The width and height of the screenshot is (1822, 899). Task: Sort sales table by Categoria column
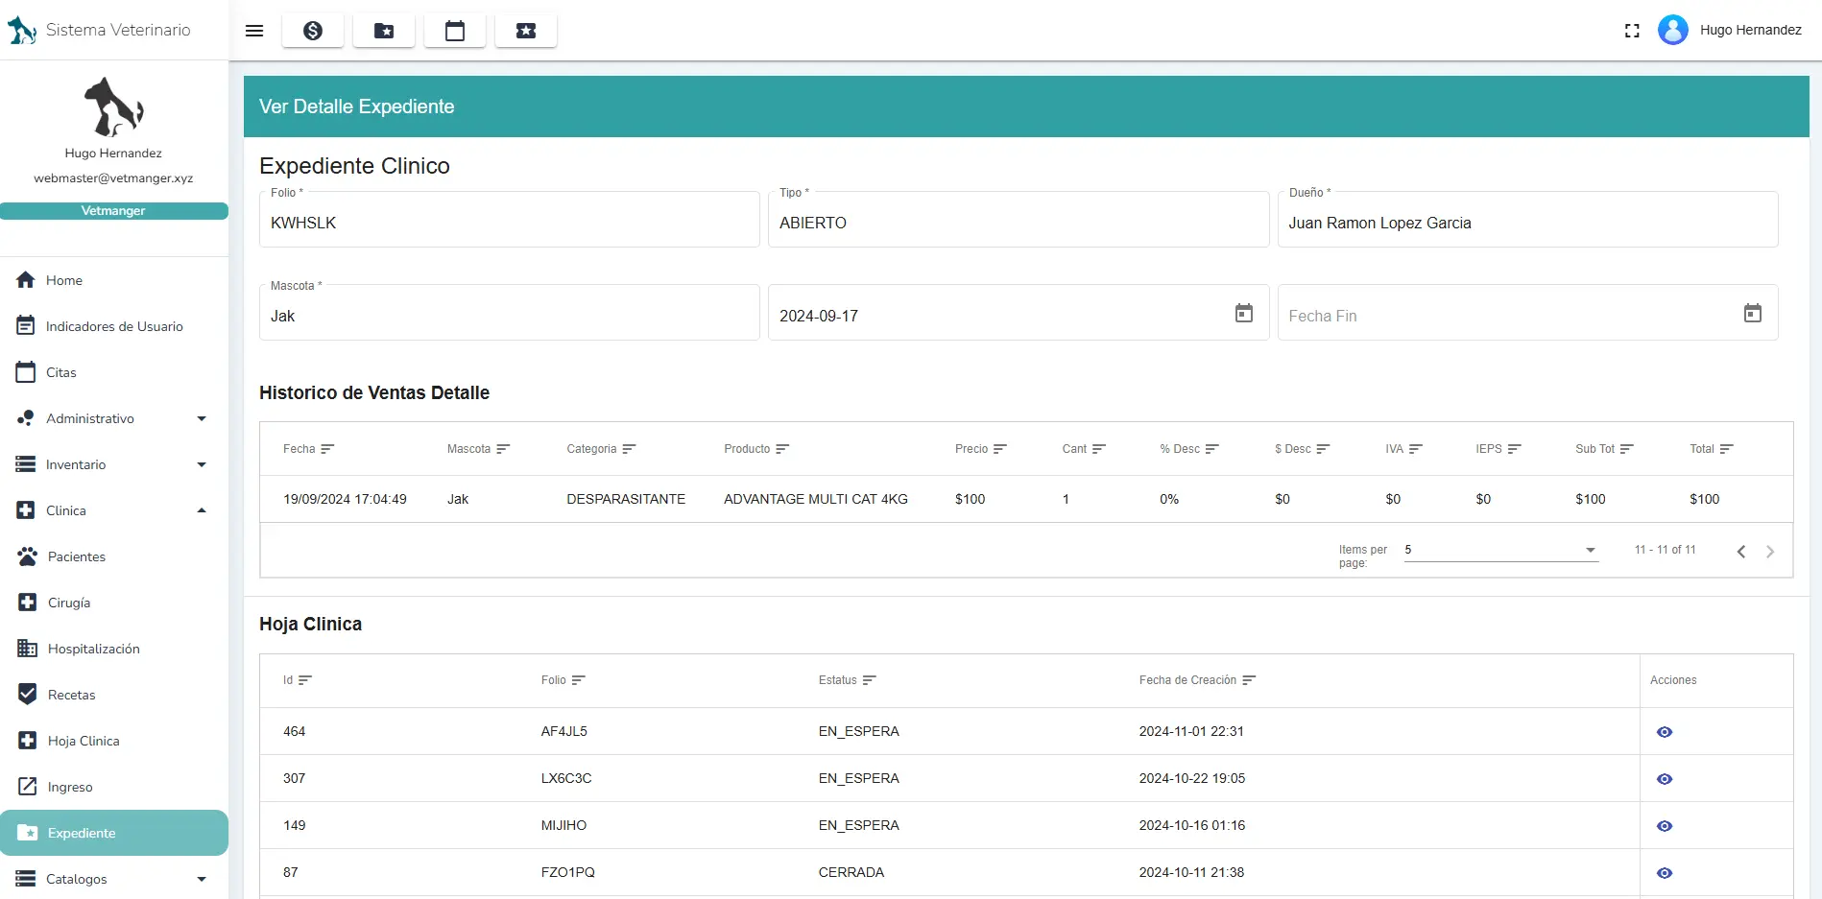point(602,449)
